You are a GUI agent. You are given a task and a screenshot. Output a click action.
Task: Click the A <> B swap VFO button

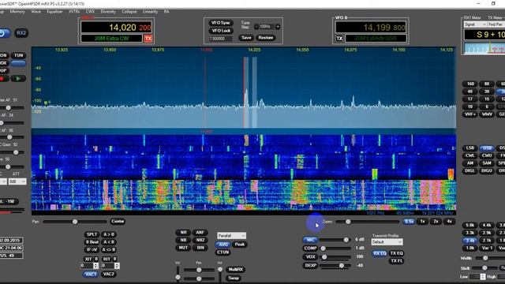coord(109,250)
